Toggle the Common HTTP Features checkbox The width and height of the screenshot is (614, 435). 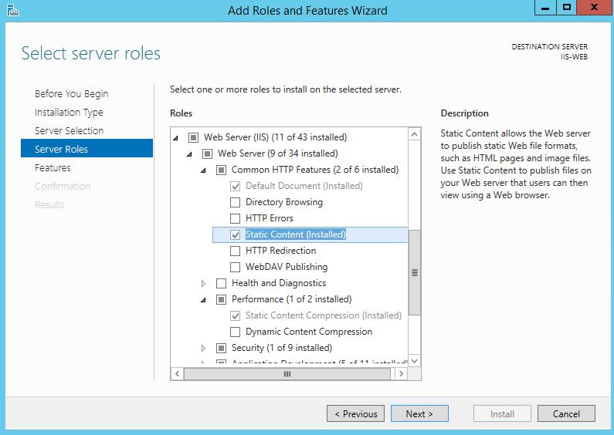221,170
